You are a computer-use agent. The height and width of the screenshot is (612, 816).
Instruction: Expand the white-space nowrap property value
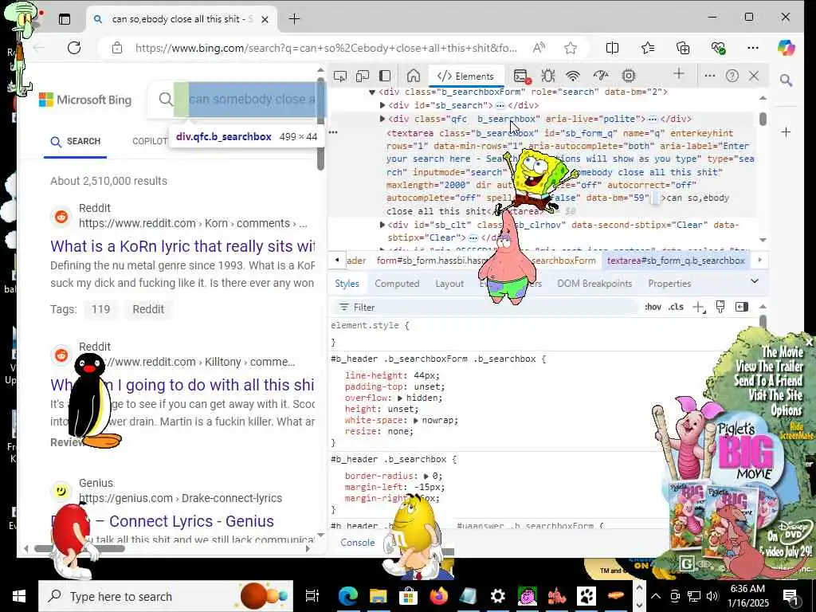416,420
